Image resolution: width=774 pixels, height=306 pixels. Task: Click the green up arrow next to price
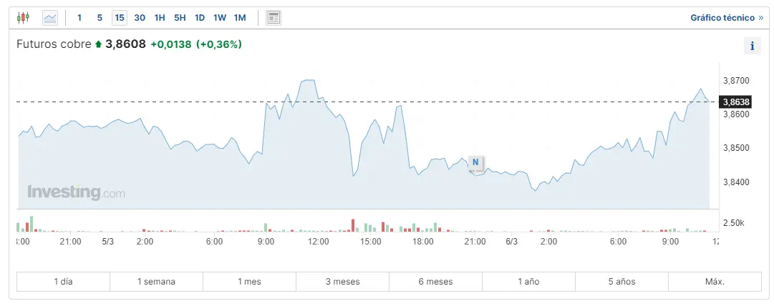click(98, 44)
